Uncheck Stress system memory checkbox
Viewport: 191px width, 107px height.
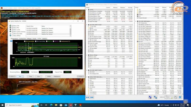point(13,32)
